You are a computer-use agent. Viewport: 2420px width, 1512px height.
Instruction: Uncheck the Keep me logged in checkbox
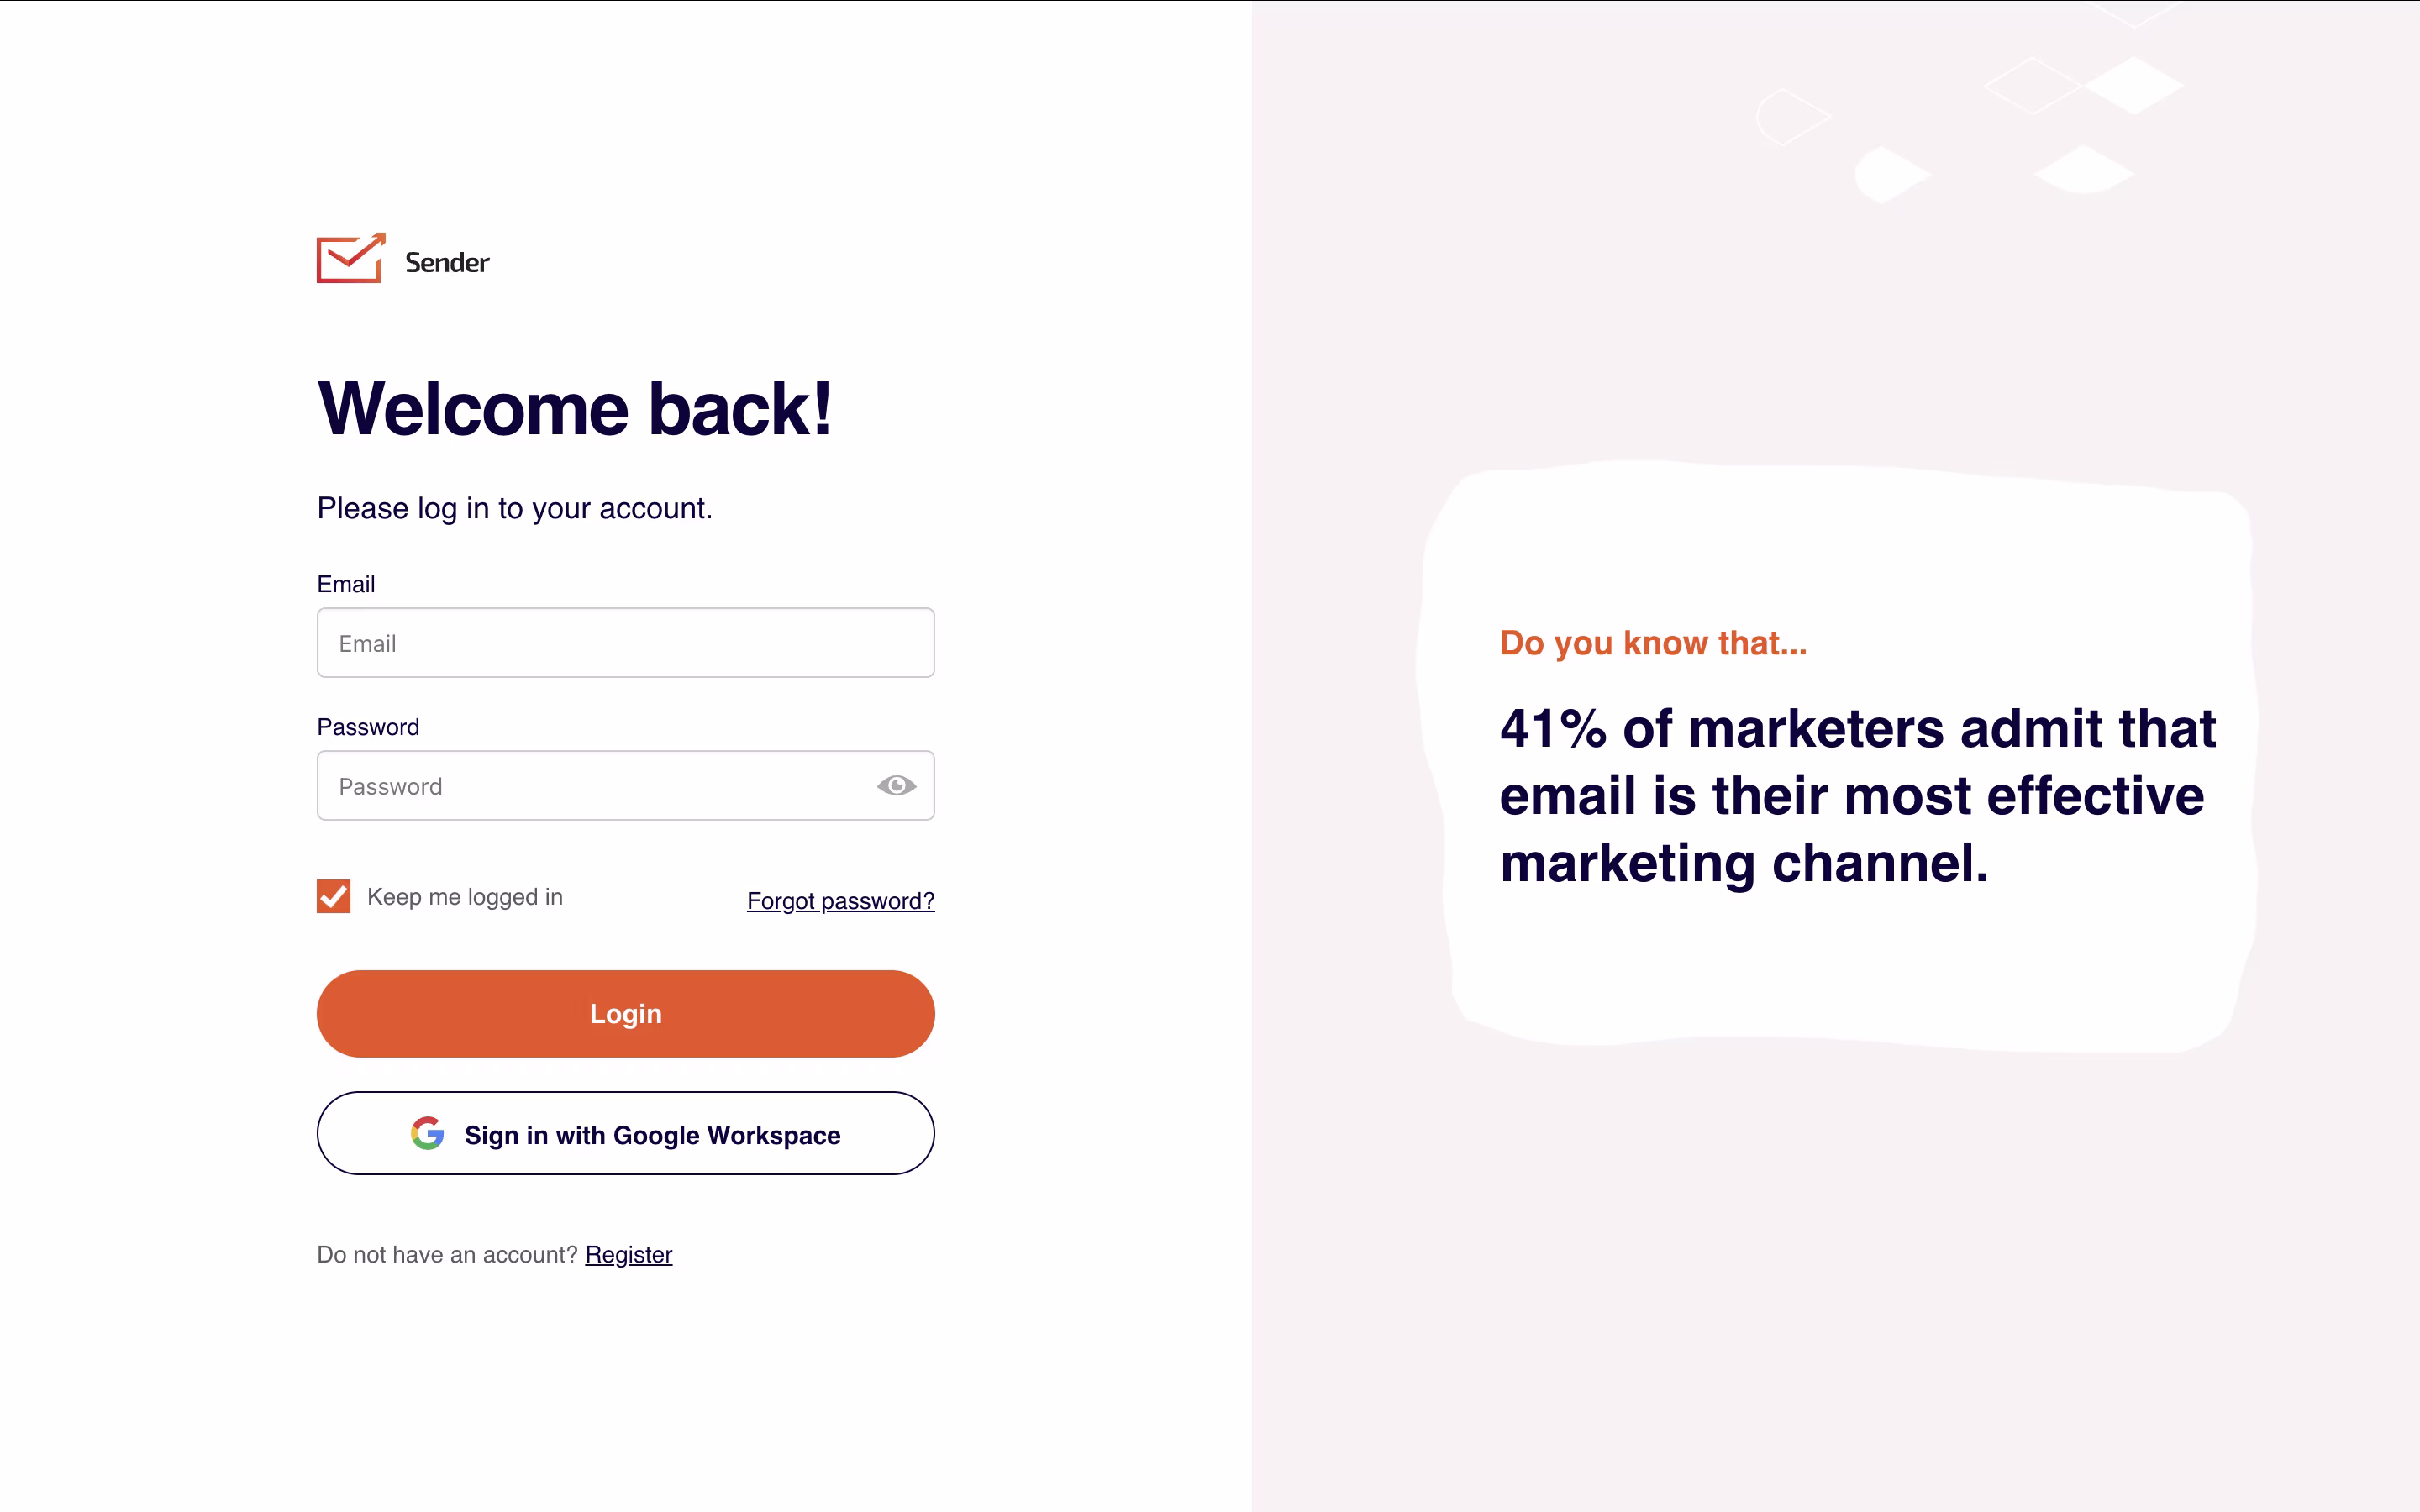pyautogui.click(x=334, y=896)
